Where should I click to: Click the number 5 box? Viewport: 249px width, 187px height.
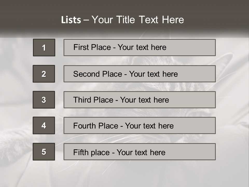pos(44,152)
